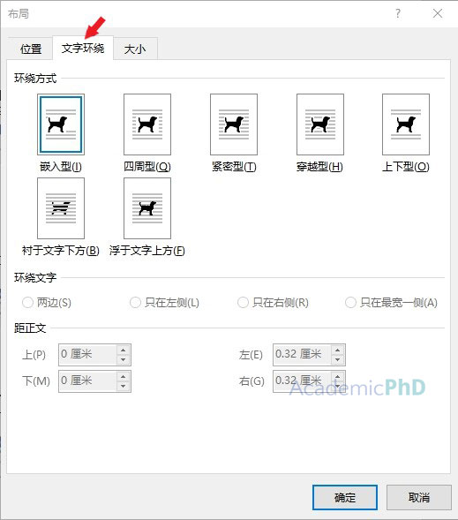
Task: Click the 取消 cancel button
Action: pos(419,497)
